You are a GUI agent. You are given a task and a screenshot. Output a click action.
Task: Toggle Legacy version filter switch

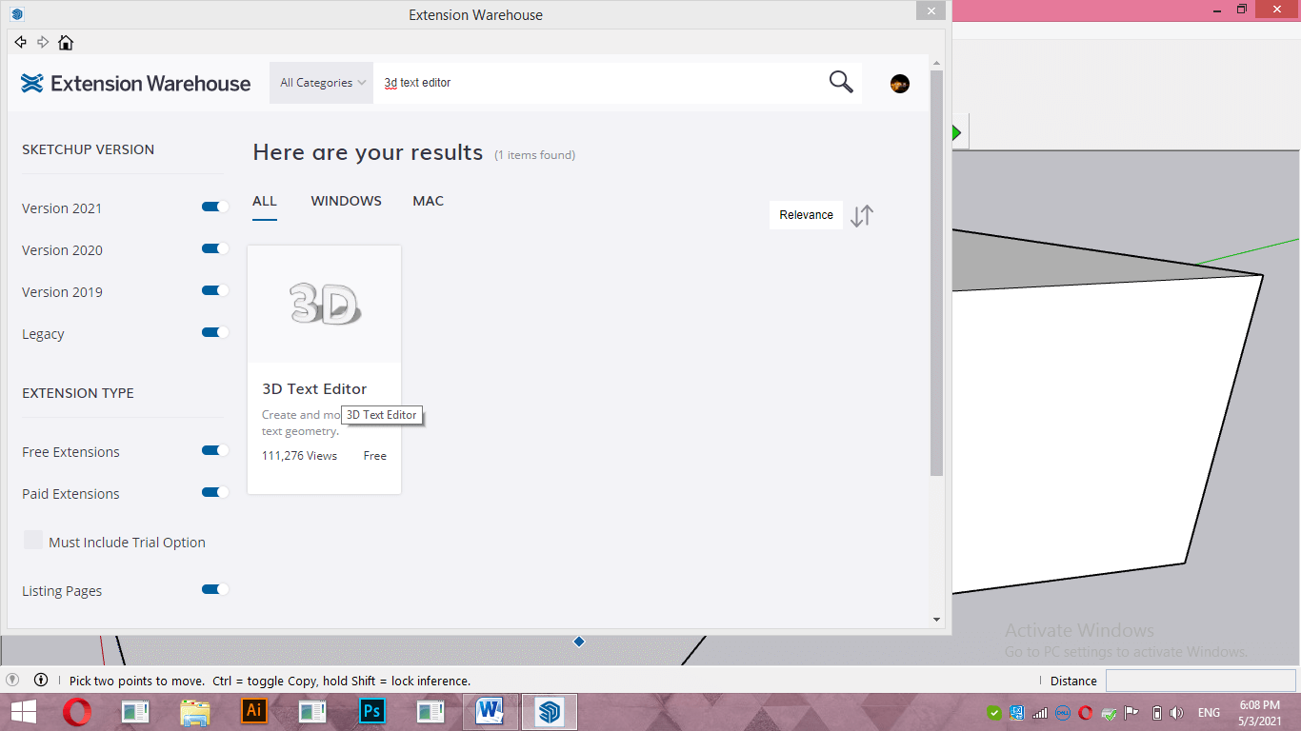coord(215,332)
